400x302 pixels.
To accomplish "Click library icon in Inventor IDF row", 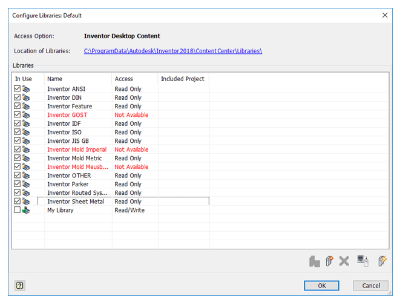I will click(x=26, y=123).
